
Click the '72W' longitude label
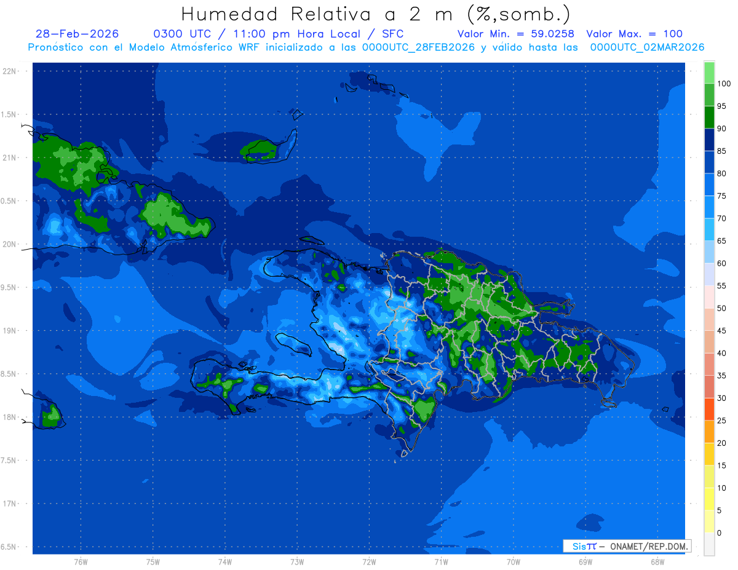(369, 561)
